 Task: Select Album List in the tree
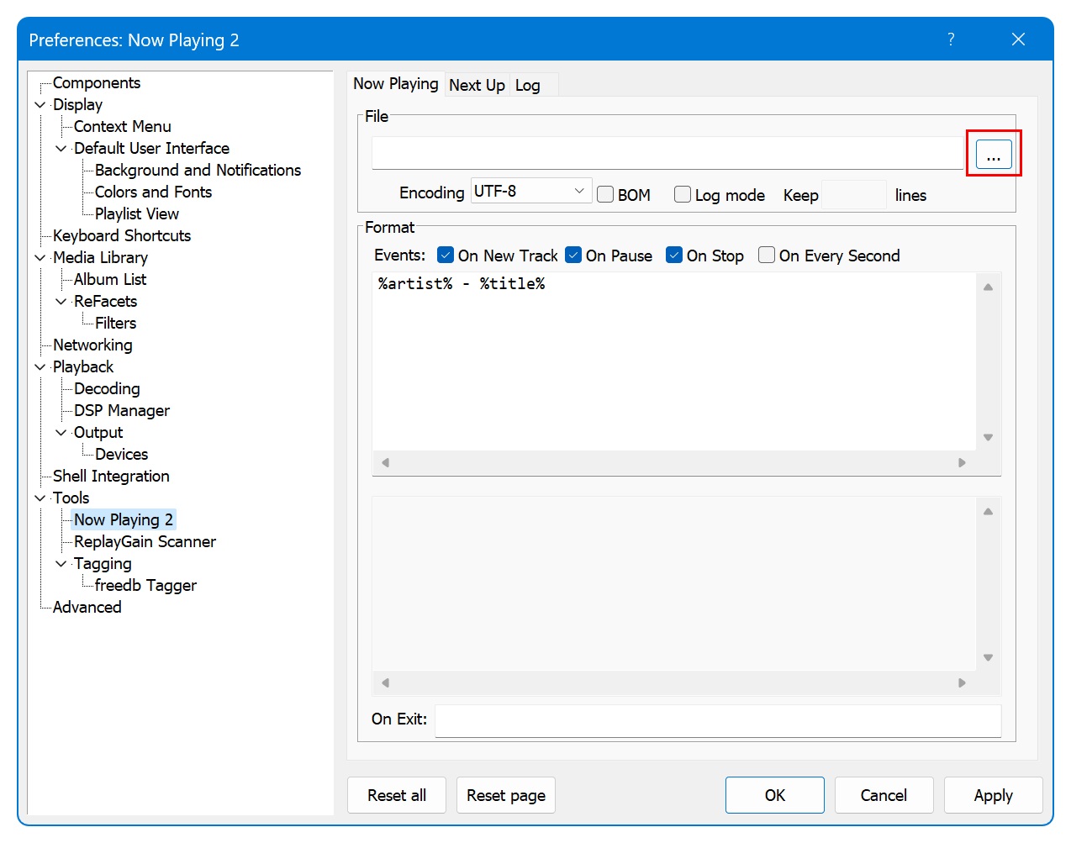point(110,279)
